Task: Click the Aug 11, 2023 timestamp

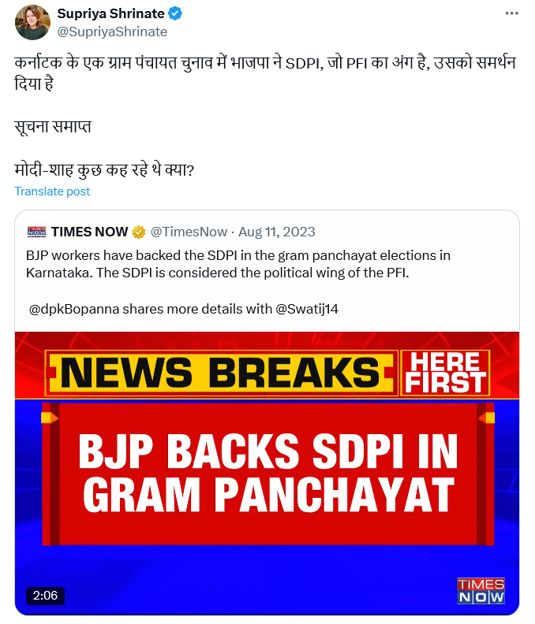Action: click(x=277, y=232)
